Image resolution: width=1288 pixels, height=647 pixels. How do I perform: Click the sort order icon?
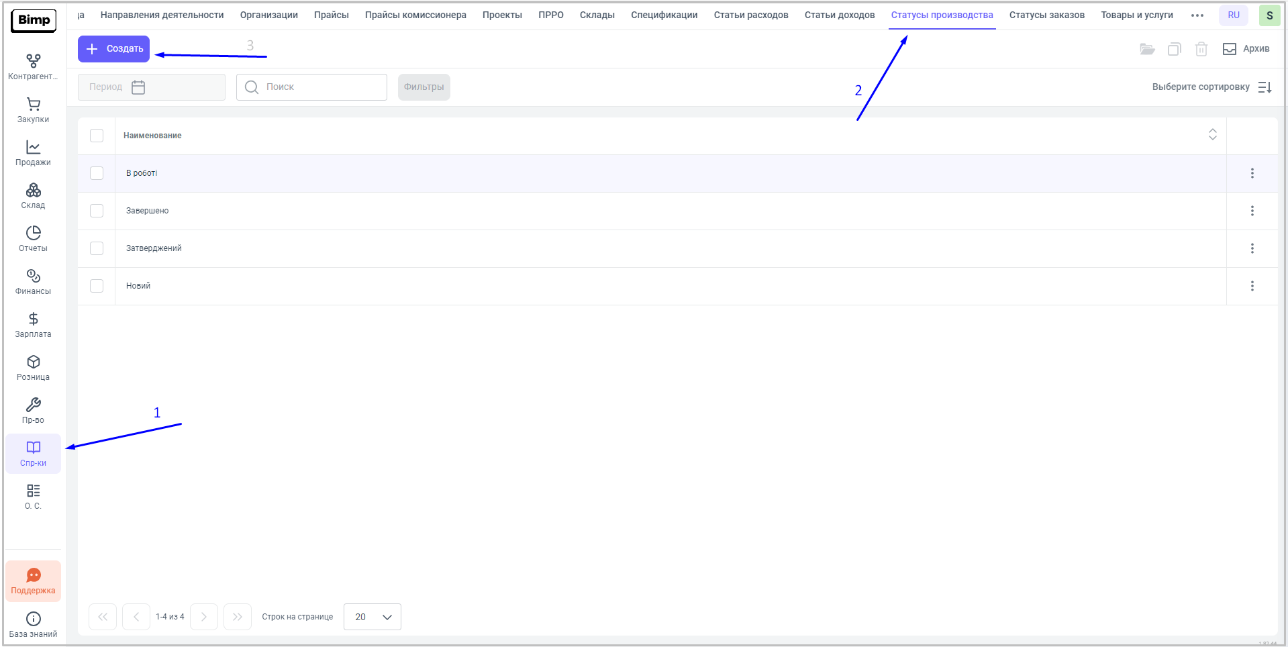point(1265,87)
